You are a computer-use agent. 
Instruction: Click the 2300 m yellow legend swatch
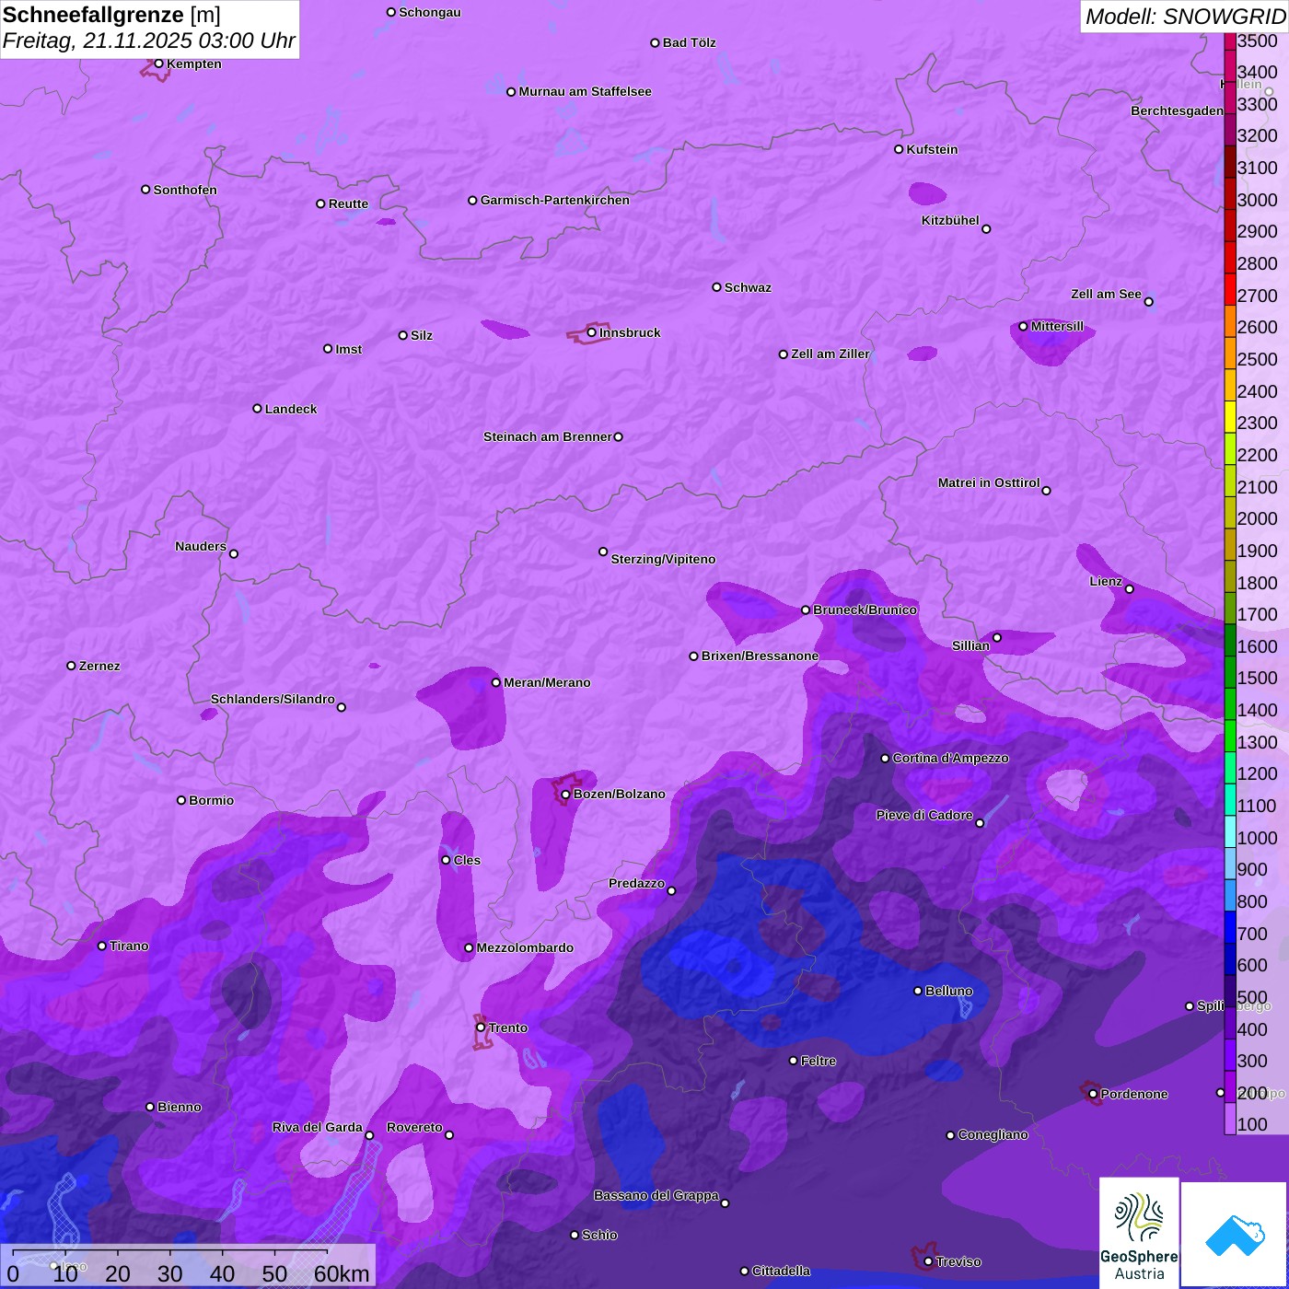(x=1230, y=416)
